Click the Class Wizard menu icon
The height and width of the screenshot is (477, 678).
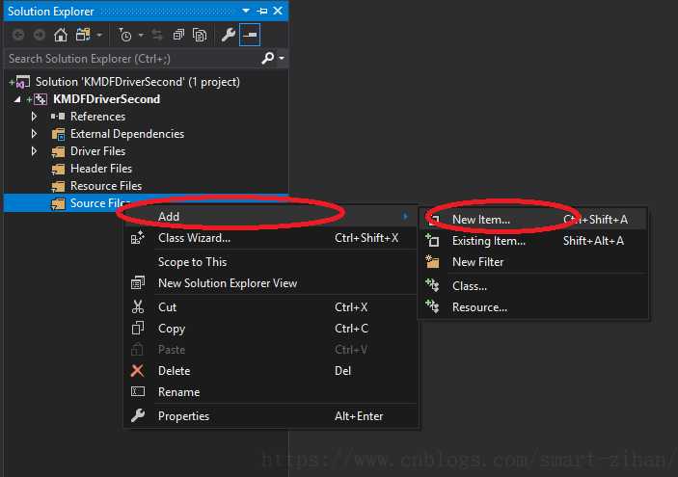tap(138, 238)
